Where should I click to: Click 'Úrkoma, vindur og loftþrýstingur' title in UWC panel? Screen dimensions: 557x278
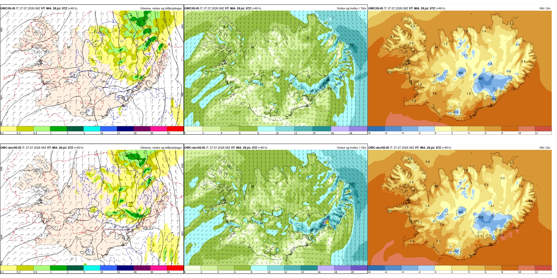161,8
